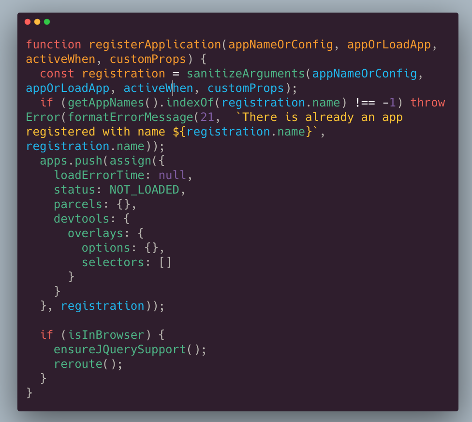Place cursor on the sanitizeArguments call

pyautogui.click(x=246, y=74)
